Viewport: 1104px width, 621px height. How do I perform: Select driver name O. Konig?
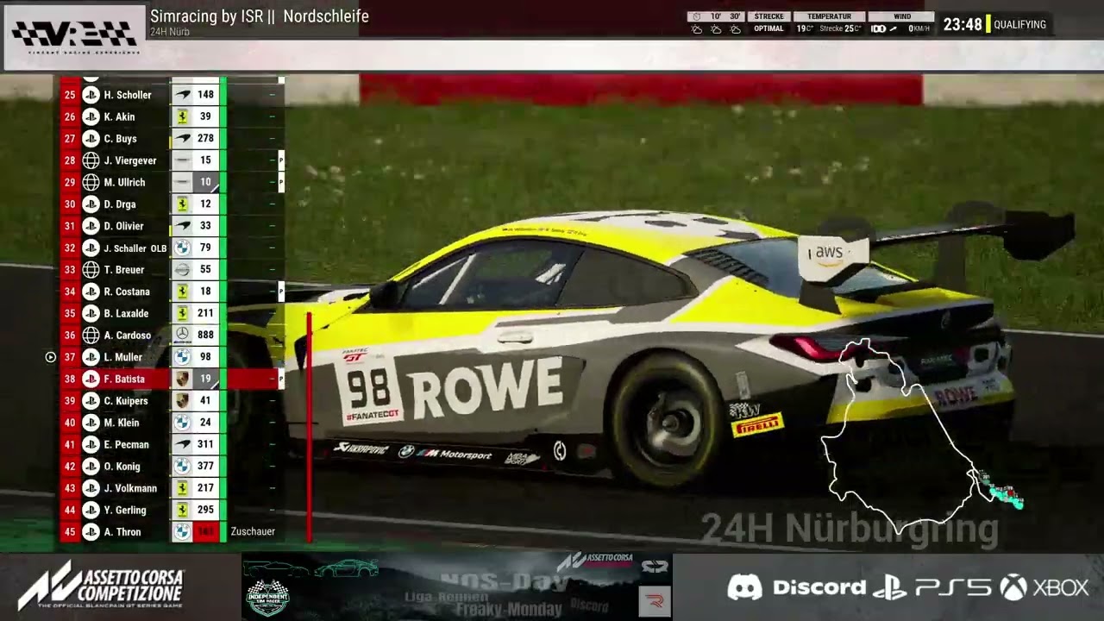122,467
